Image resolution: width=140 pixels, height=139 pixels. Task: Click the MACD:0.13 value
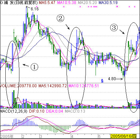[75, 111]
